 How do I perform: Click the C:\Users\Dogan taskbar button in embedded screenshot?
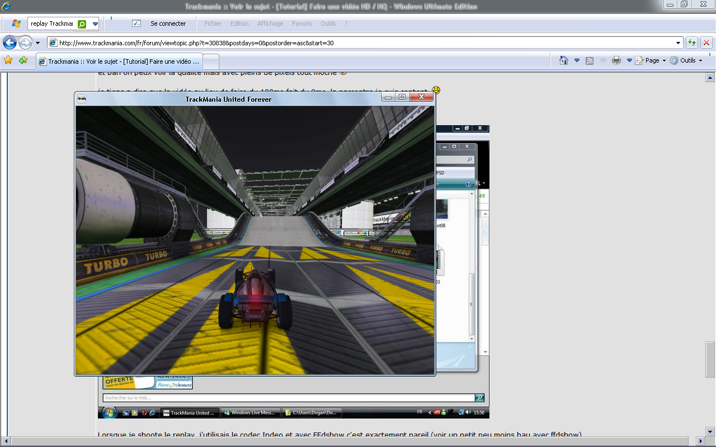pyautogui.click(x=311, y=413)
